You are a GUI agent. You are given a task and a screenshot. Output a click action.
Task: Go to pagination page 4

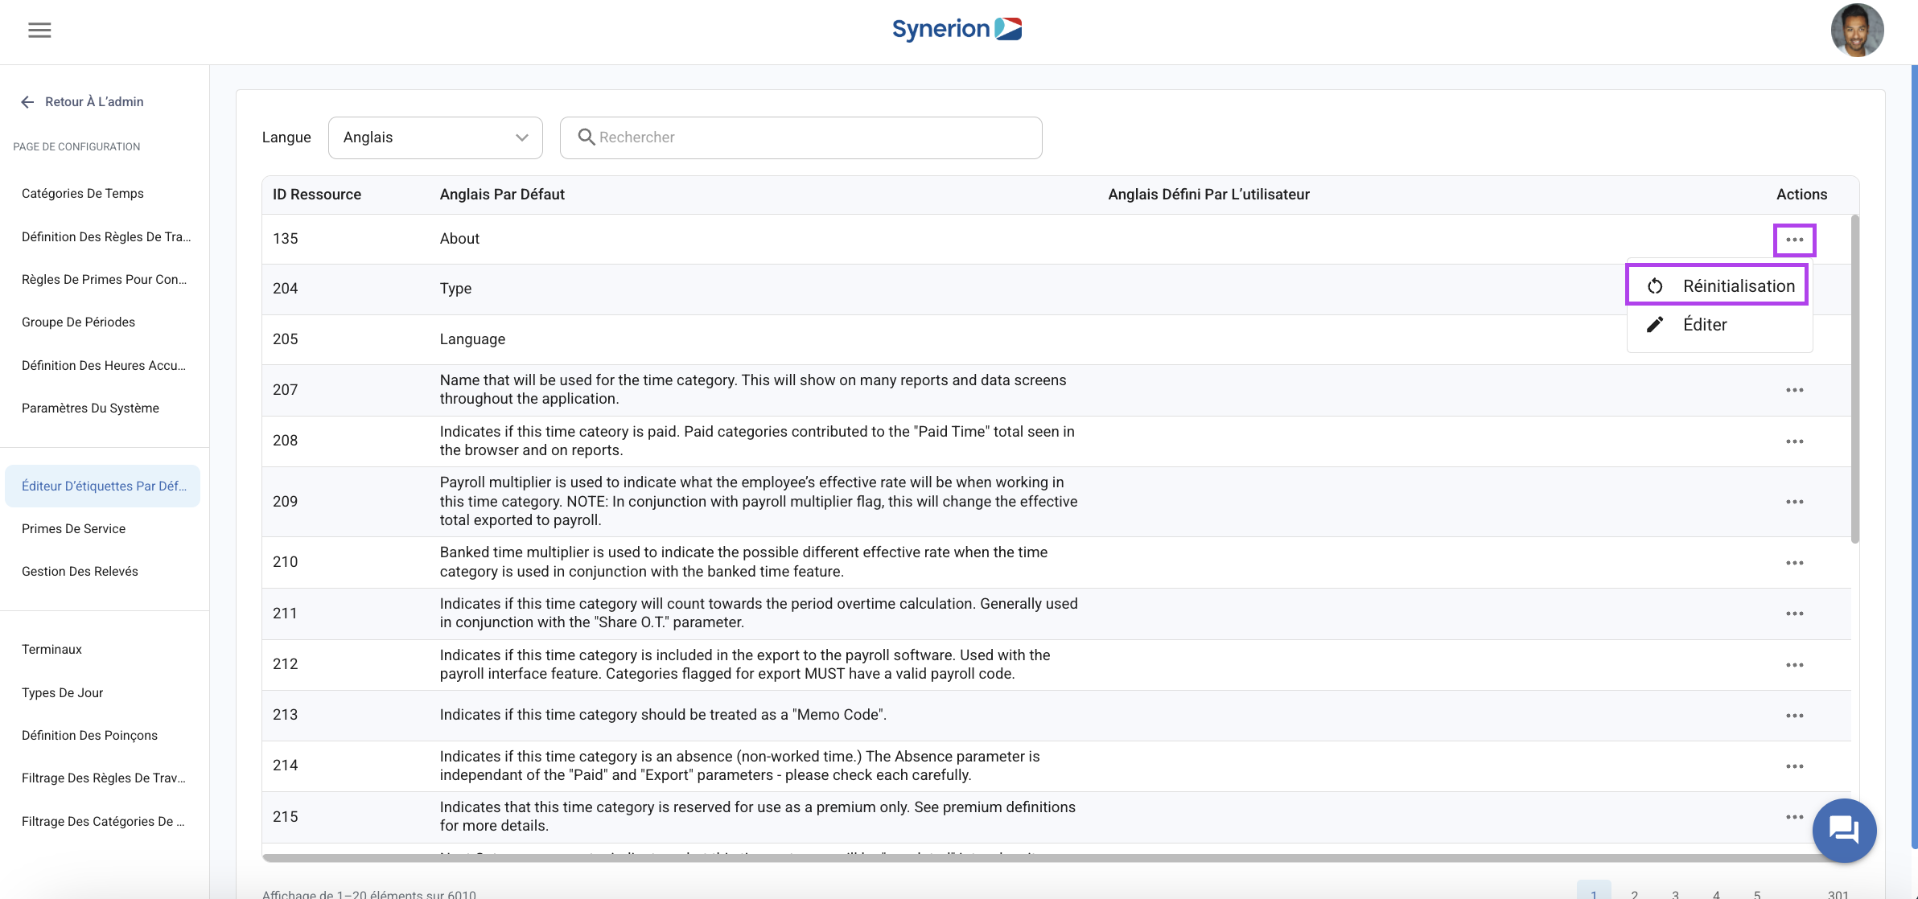point(1716,893)
